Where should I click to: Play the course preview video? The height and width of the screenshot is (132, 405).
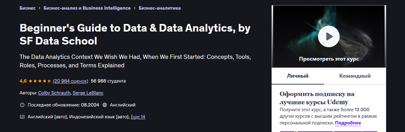329,36
